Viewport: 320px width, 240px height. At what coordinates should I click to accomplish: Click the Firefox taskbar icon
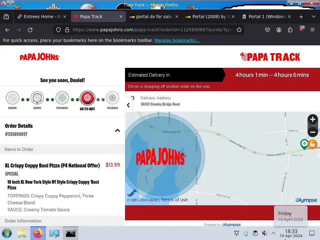[38, 233]
